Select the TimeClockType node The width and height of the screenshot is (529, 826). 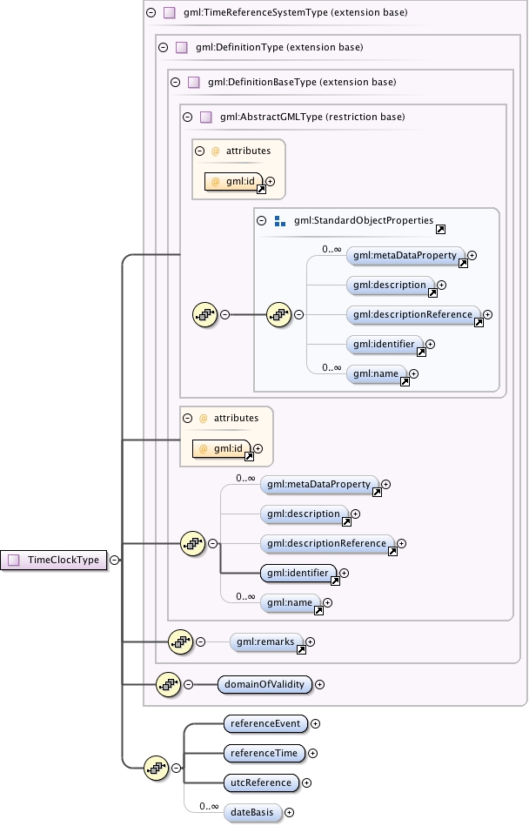(x=54, y=560)
